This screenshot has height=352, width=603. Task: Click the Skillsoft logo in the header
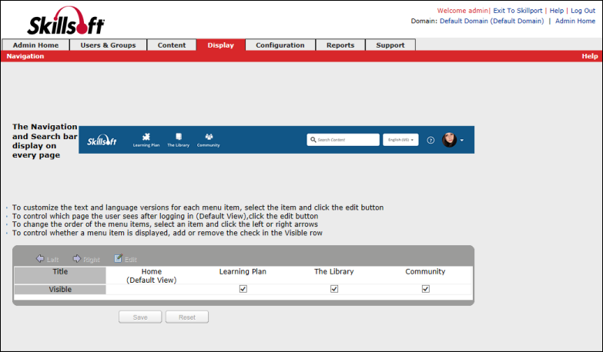[x=65, y=21]
